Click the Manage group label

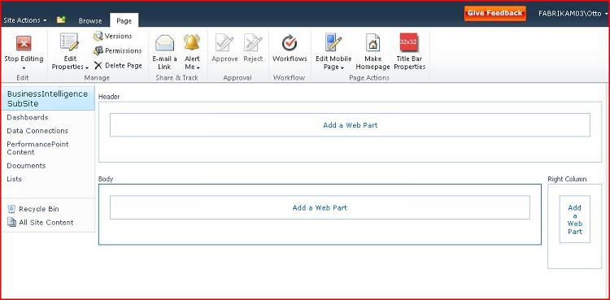pyautogui.click(x=97, y=78)
